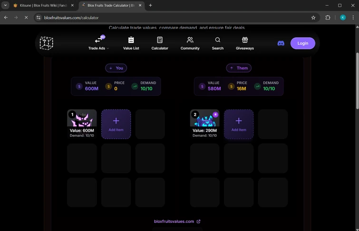Open the Chrome three-dot menu
The width and height of the screenshot is (359, 231).
pyautogui.click(x=353, y=18)
